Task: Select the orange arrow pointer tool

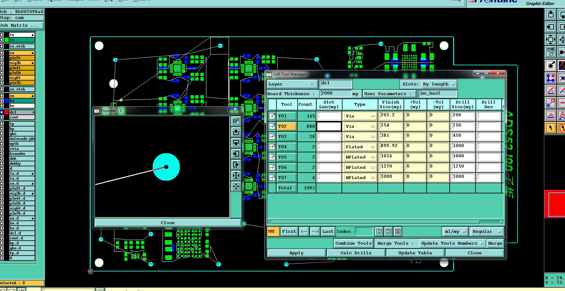Action: [x=551, y=128]
